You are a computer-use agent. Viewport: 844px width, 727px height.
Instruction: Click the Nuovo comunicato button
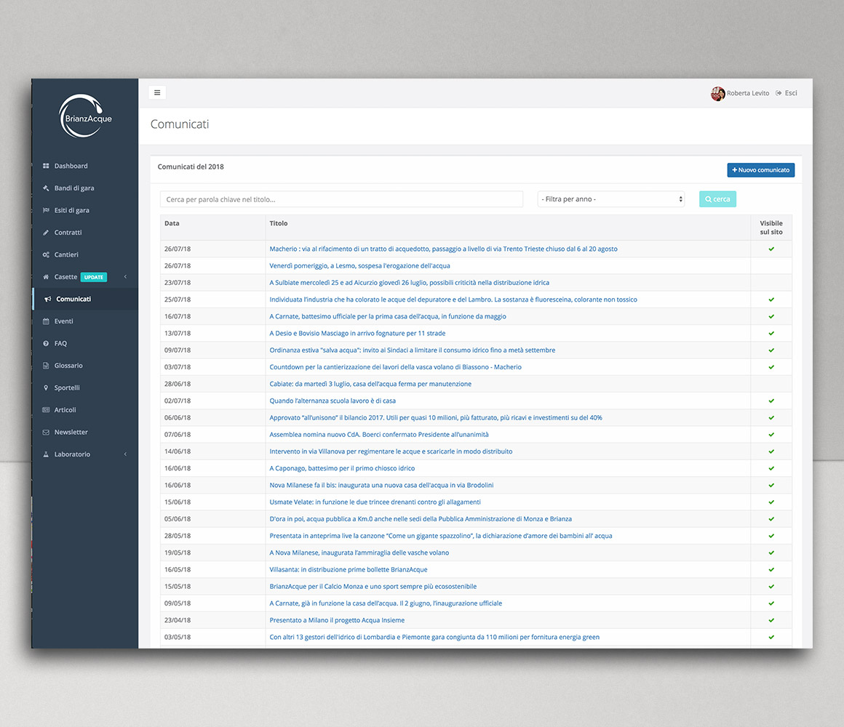[x=760, y=169]
